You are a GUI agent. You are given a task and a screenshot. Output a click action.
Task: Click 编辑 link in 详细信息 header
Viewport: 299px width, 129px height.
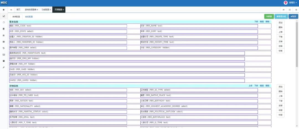click(x=262, y=86)
